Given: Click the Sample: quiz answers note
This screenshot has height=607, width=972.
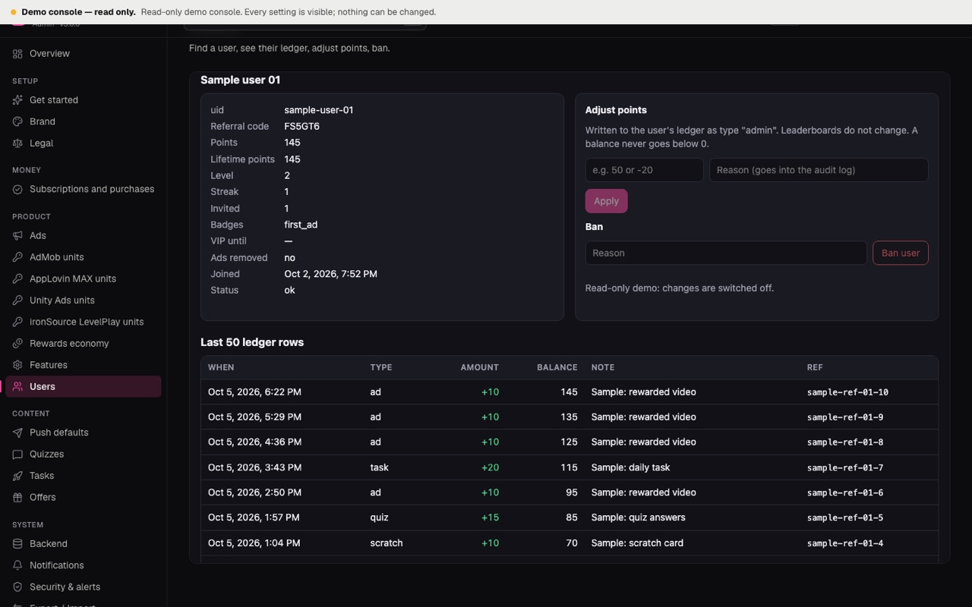Looking at the screenshot, I should click(x=638, y=517).
